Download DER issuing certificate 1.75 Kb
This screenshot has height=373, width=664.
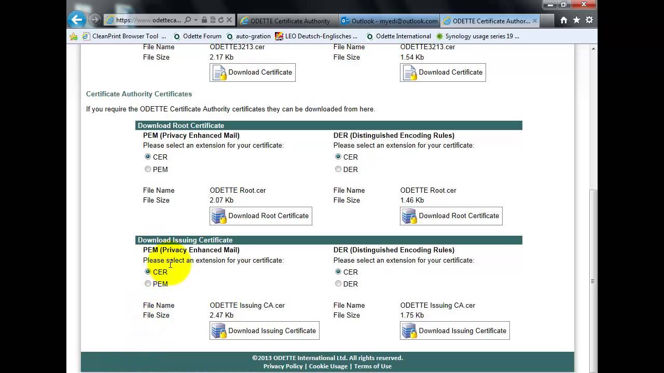pyautogui.click(x=455, y=331)
